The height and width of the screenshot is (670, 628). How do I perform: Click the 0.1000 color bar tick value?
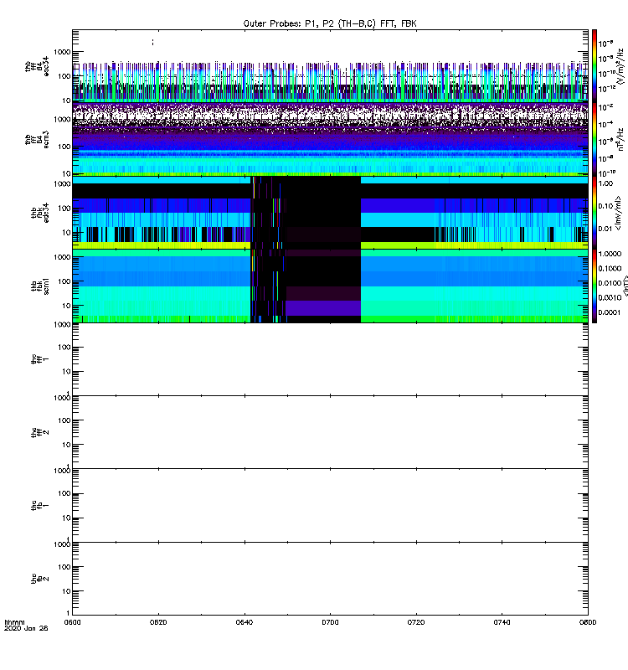click(610, 268)
